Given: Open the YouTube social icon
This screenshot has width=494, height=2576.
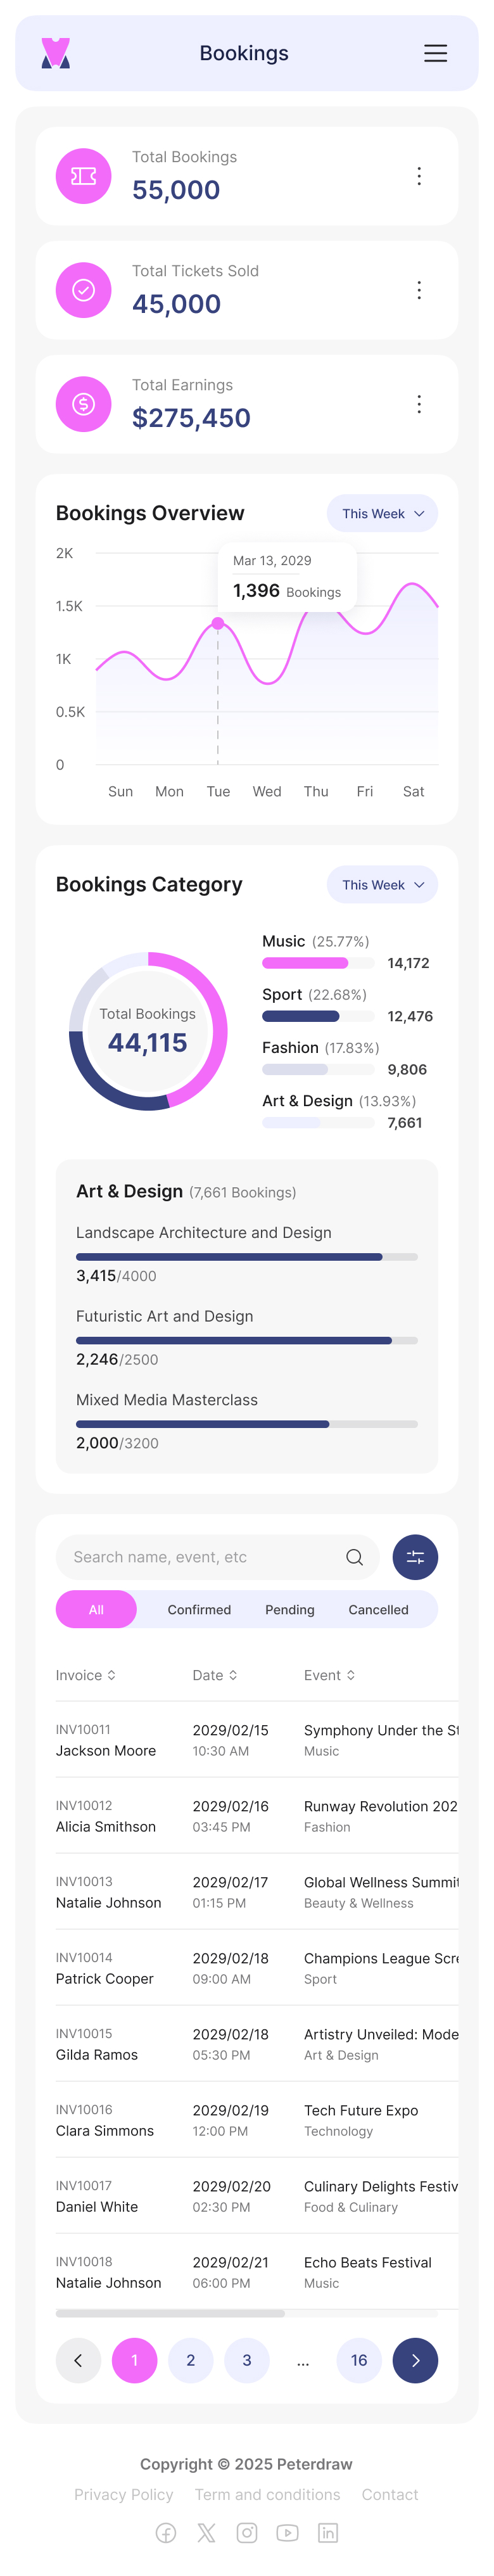Looking at the screenshot, I should 287,2532.
